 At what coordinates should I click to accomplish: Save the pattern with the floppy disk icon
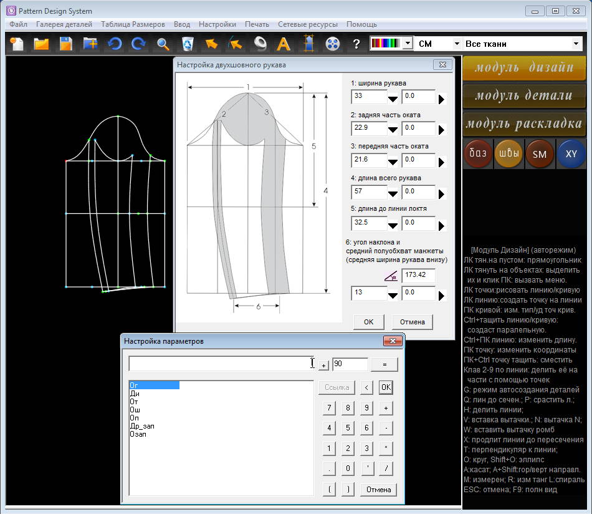[65, 44]
